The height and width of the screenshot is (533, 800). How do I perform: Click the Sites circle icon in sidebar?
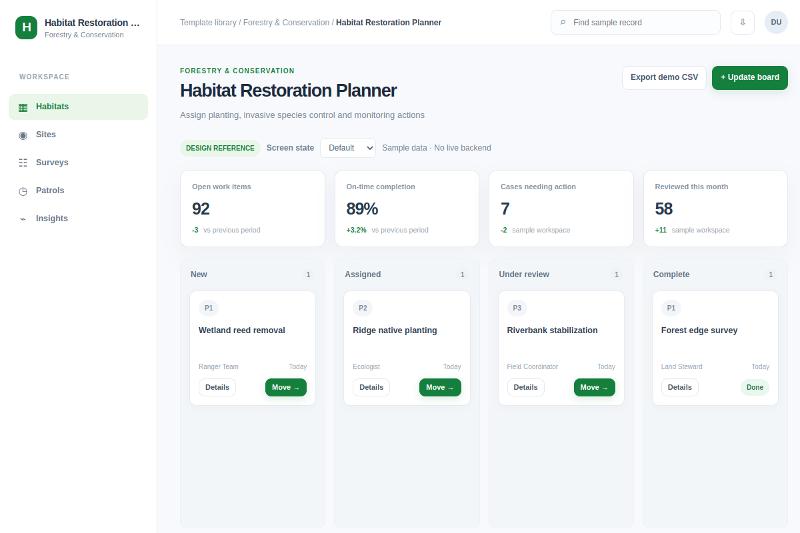(23, 135)
